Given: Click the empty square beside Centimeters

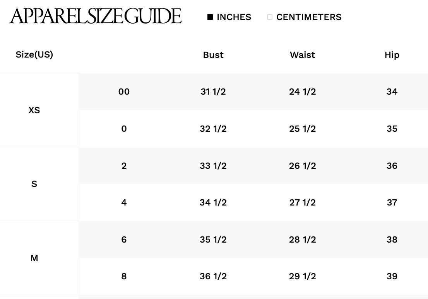Looking at the screenshot, I should coord(270,17).
